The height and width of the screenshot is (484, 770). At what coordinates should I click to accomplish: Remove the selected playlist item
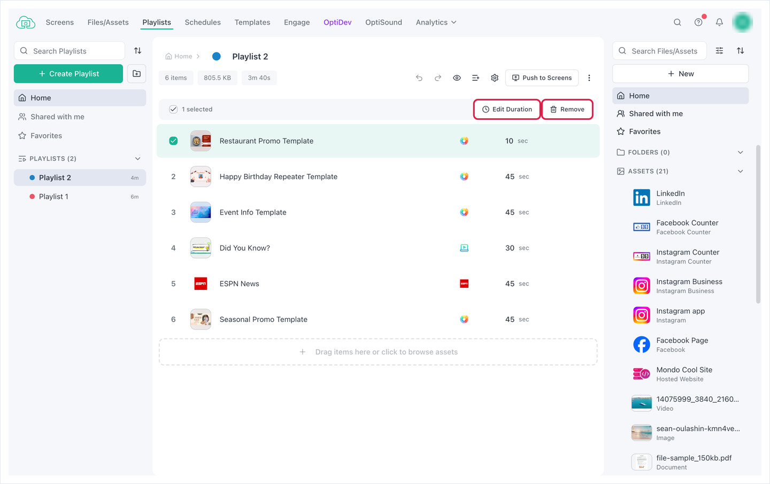pos(567,109)
